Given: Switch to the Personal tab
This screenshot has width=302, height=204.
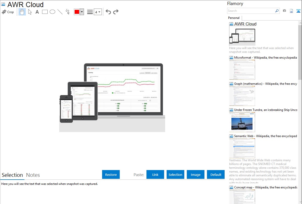Looking at the screenshot, I should coord(234,18).
